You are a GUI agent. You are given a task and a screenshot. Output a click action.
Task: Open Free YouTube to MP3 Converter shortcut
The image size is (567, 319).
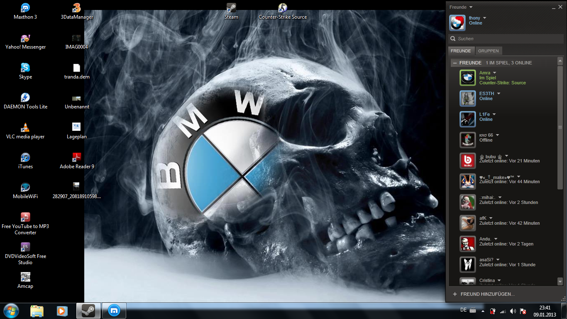pyautogui.click(x=25, y=223)
